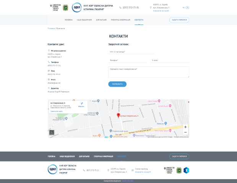Zoom out on the map with minus button

click(185, 132)
